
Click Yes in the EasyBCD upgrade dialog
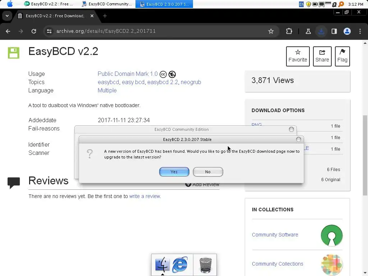[x=174, y=172]
